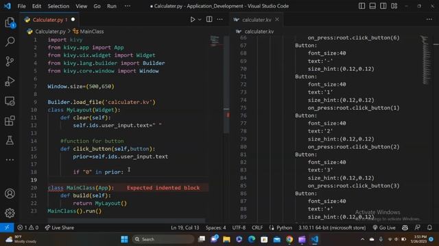Image resolution: width=439 pixels, height=246 pixels.
Task: Show hidden menu bar items
Action: pos(128,6)
